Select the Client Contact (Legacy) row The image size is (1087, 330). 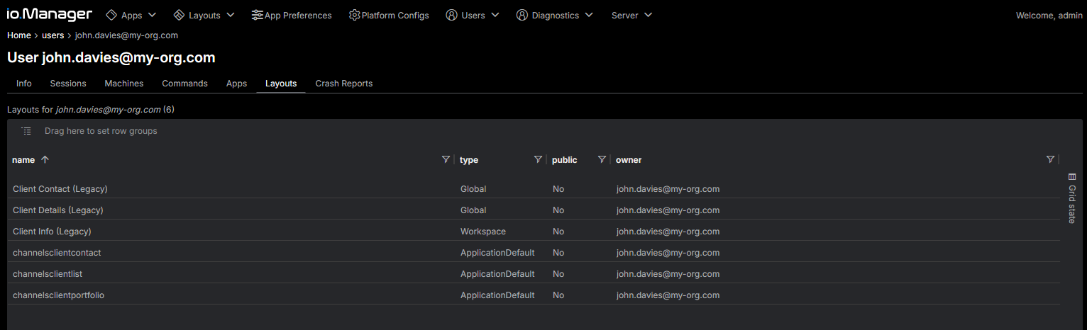(534, 189)
